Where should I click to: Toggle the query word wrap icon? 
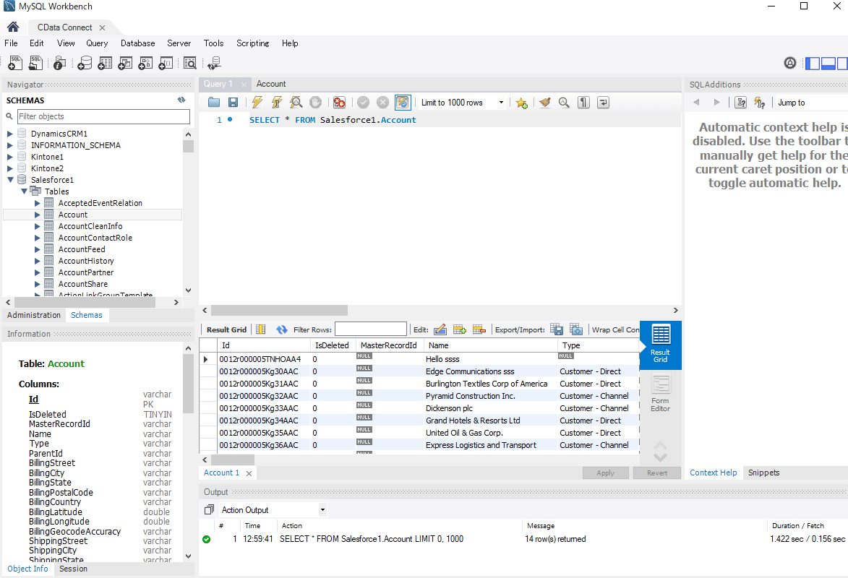(603, 103)
